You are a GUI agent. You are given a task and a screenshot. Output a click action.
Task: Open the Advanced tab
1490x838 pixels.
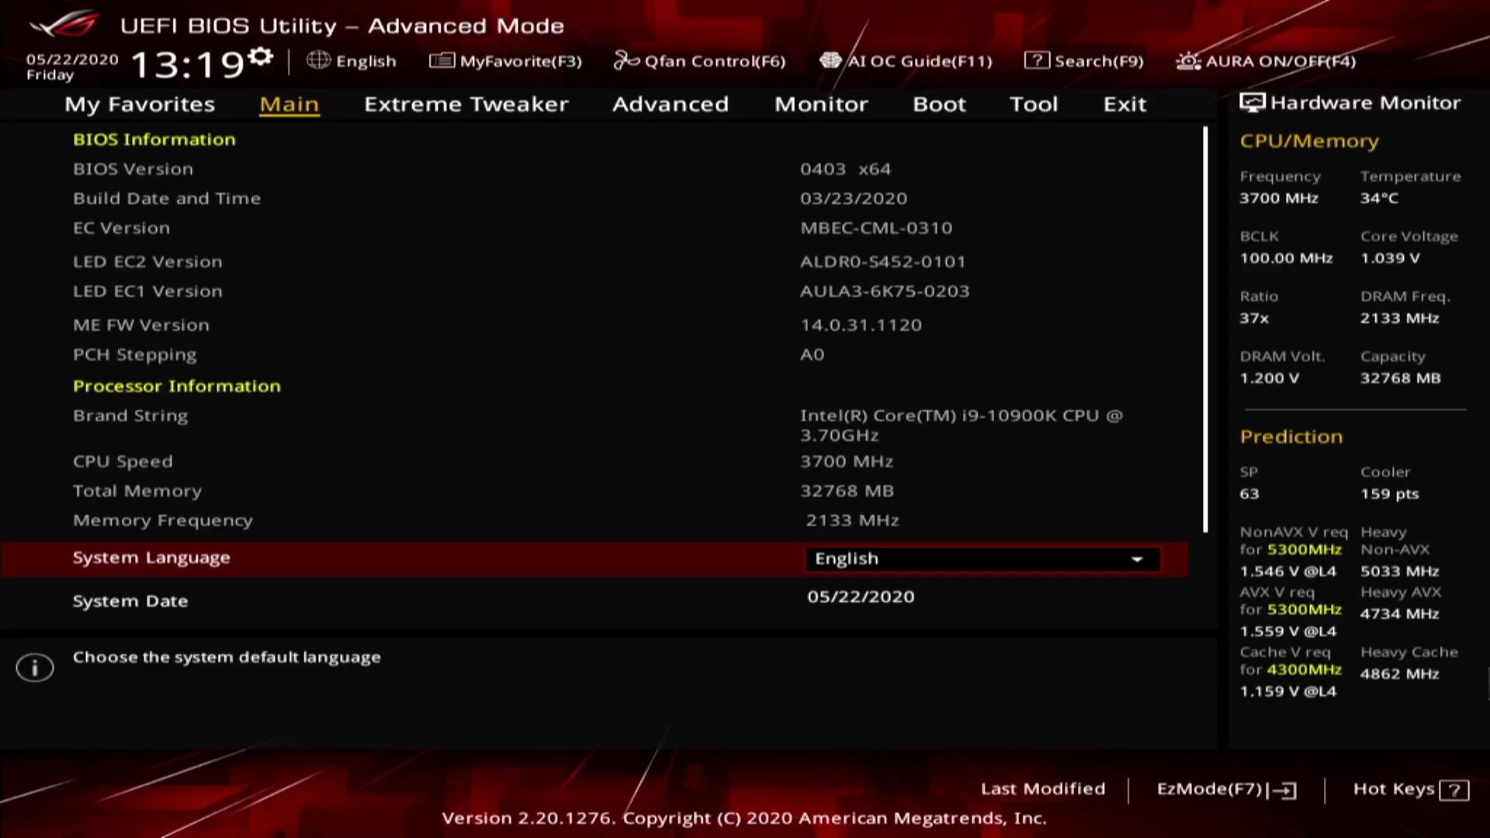670,104
